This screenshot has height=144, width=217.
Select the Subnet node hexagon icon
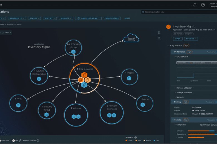coord(143,105)
